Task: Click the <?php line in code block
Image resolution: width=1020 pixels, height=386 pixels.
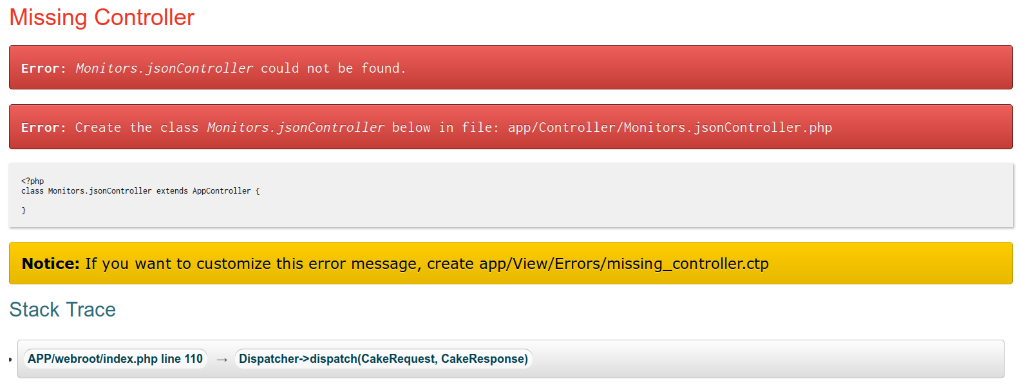Action: 33,181
